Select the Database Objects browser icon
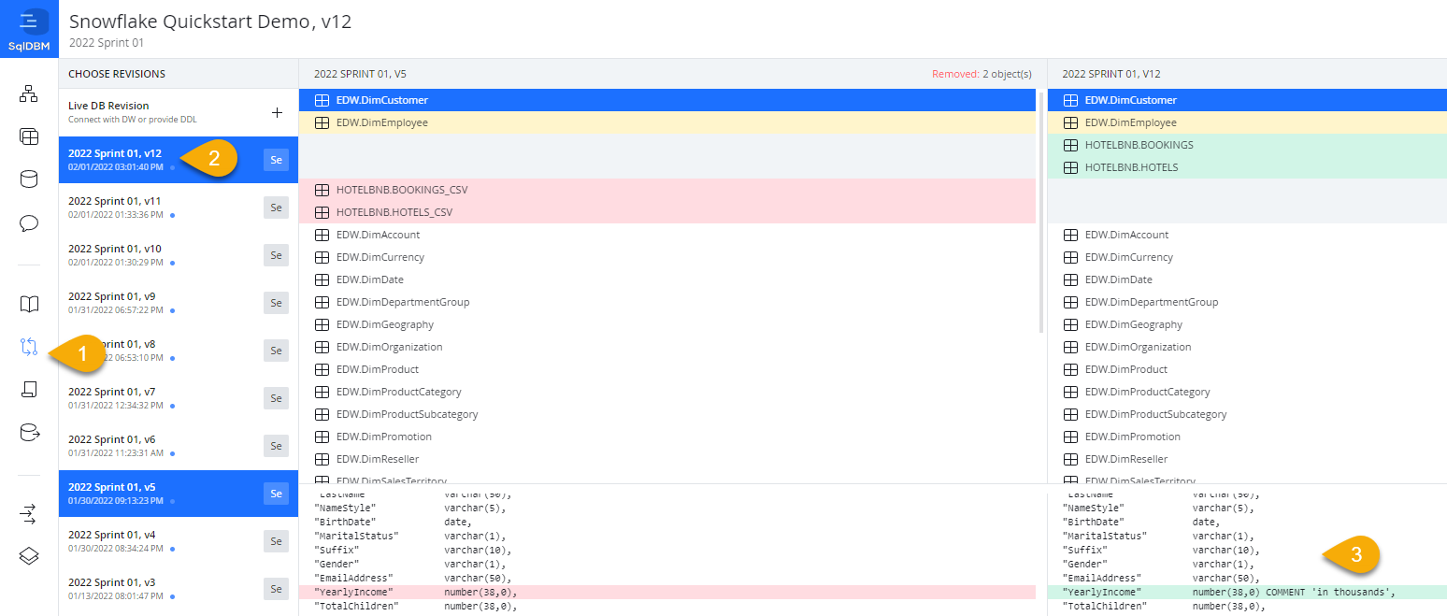1447x616 pixels. tap(28, 136)
